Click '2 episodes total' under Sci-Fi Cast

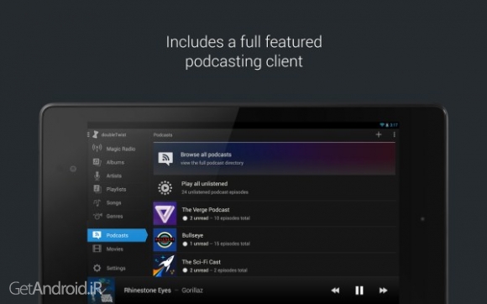pyautogui.click(x=231, y=270)
